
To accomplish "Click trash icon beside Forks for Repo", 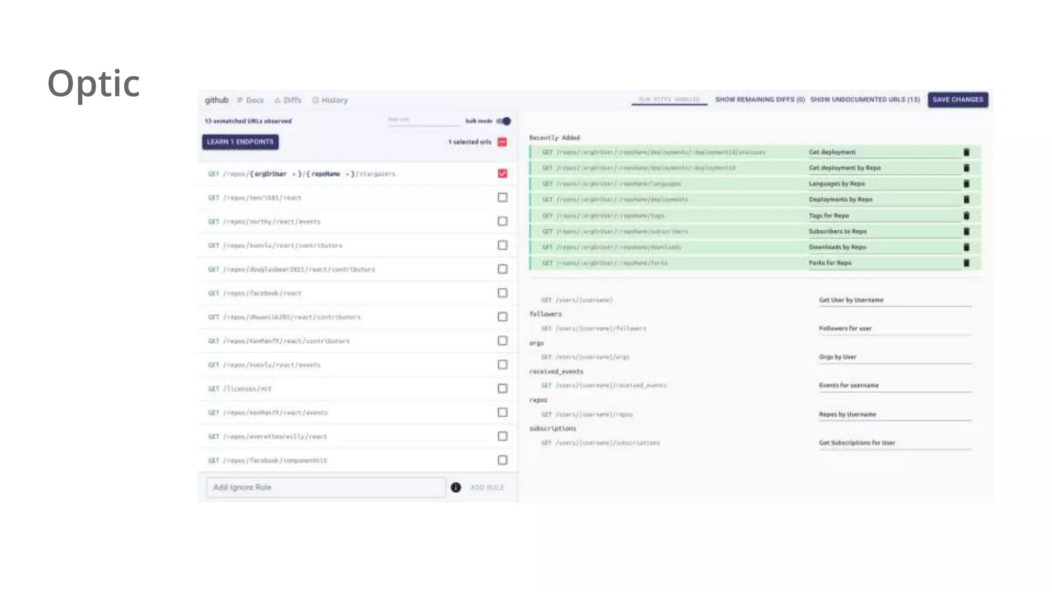I will (x=966, y=263).
